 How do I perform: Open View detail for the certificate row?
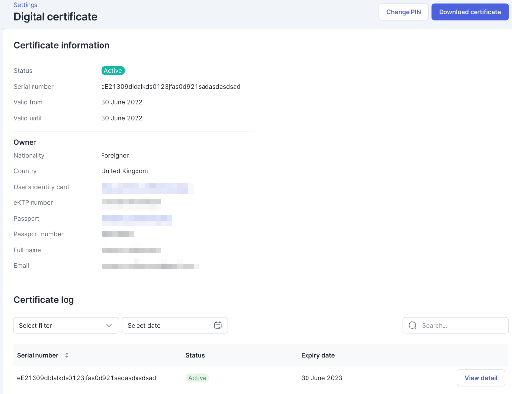click(480, 378)
